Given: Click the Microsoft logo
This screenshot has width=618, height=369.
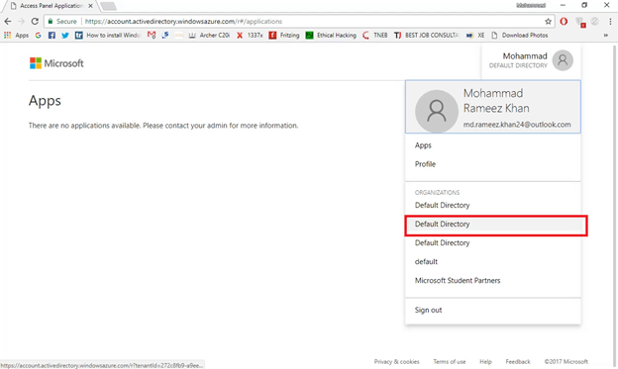Looking at the screenshot, I should 56,63.
